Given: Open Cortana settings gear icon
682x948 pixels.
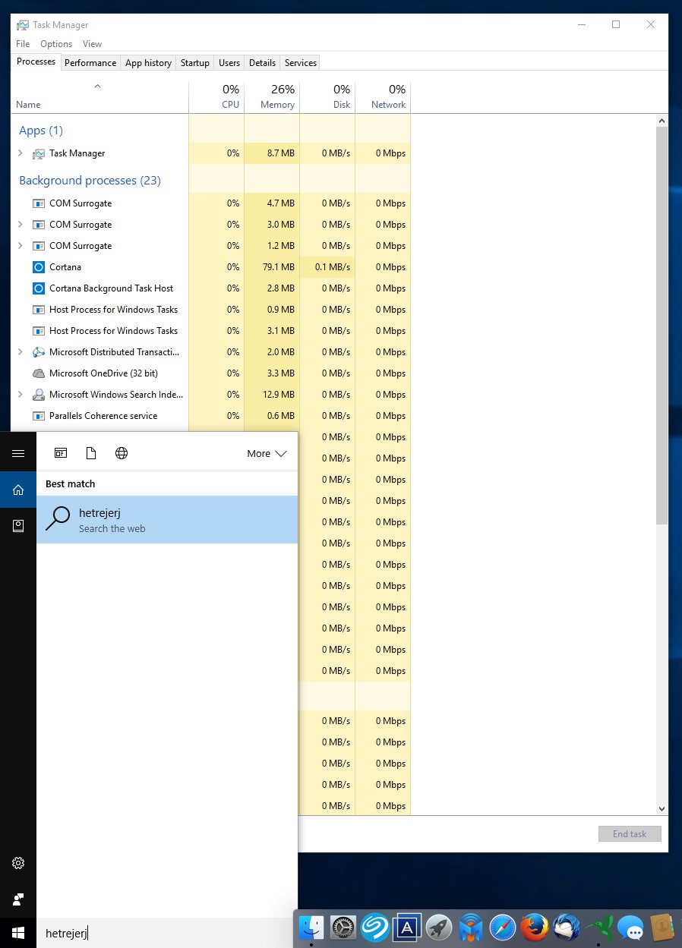Looking at the screenshot, I should tap(18, 863).
